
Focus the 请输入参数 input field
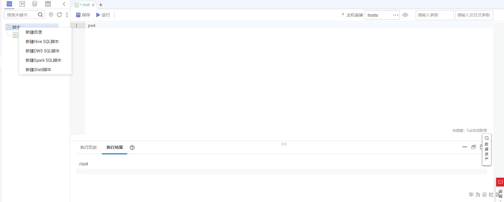[434, 15]
